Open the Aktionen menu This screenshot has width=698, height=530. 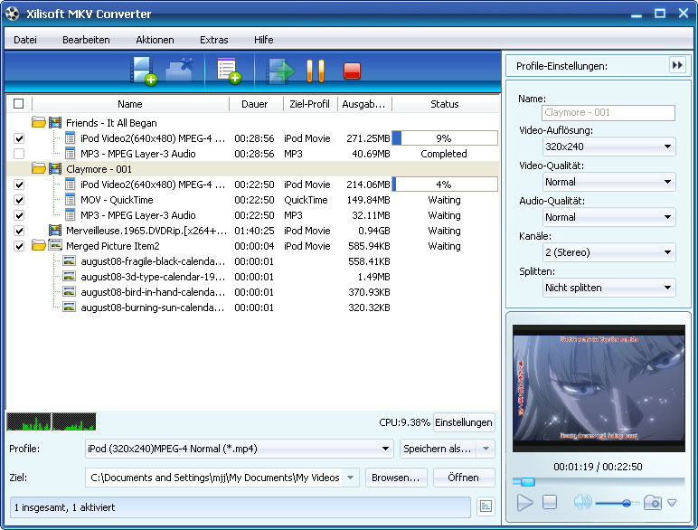coord(155,40)
